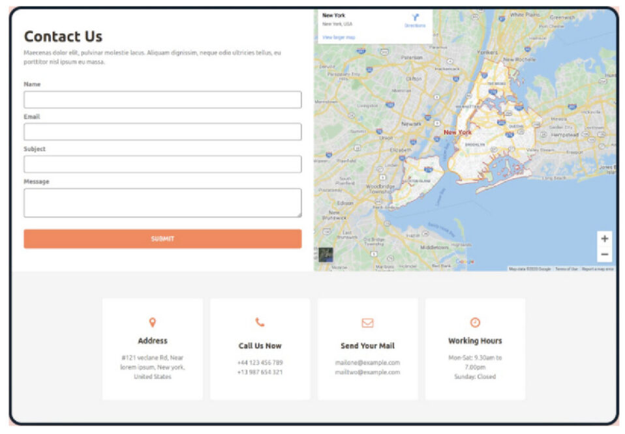Click inside the Email input field
This screenshot has width=625, height=434.
pyautogui.click(x=162, y=132)
